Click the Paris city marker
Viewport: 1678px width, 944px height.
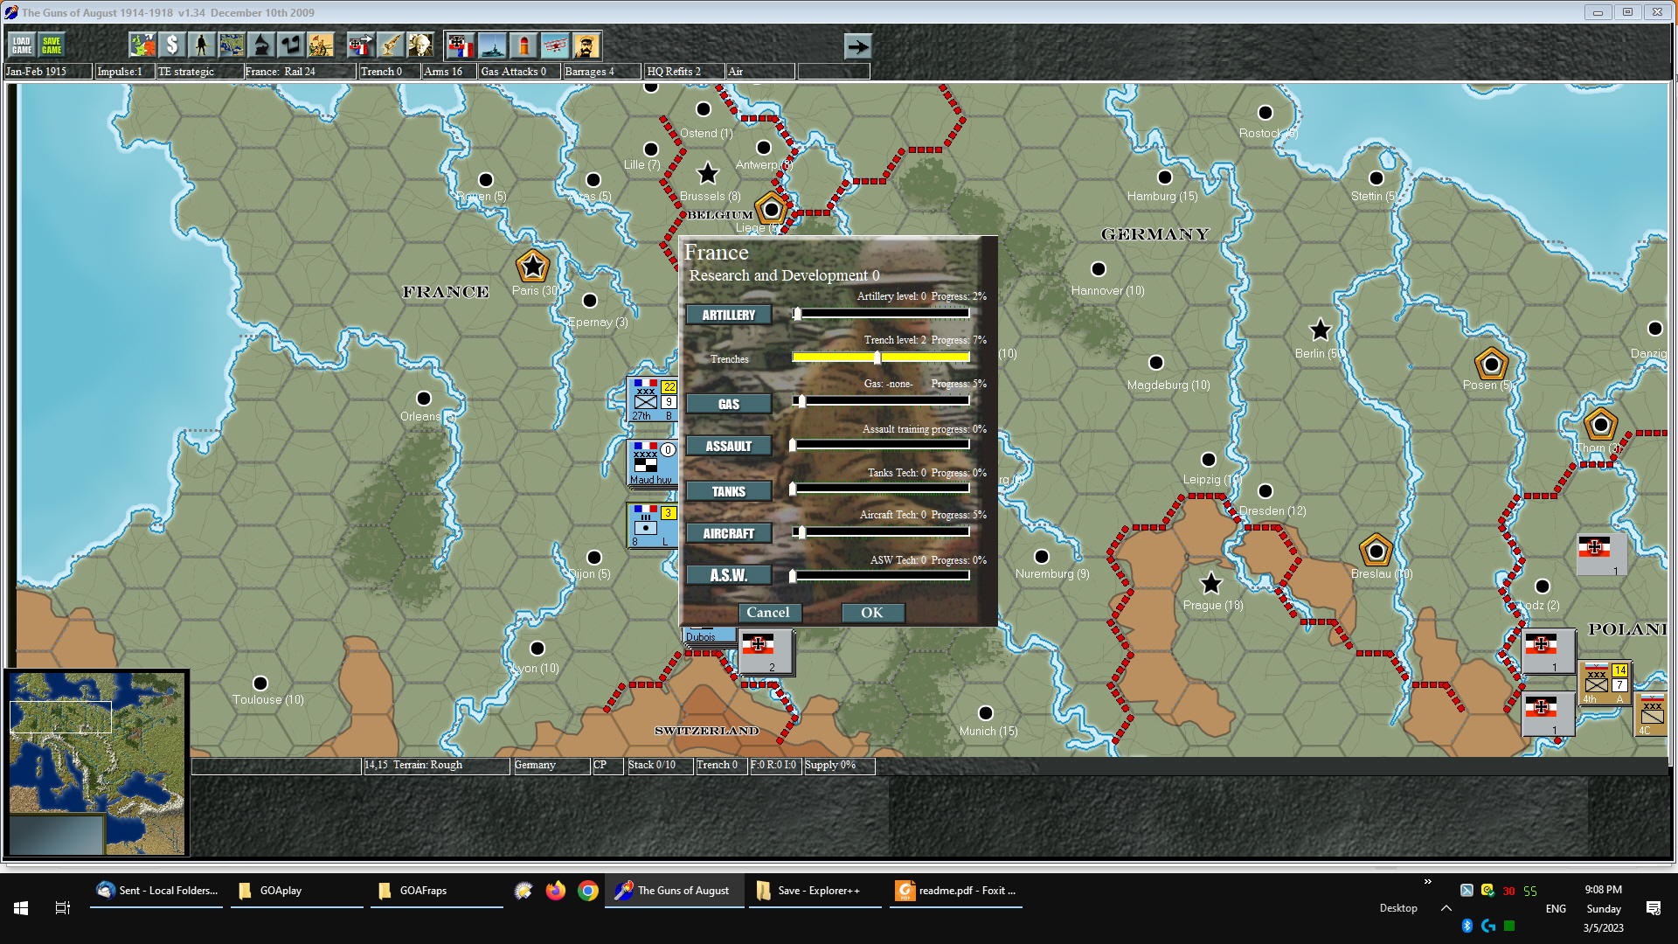point(532,267)
